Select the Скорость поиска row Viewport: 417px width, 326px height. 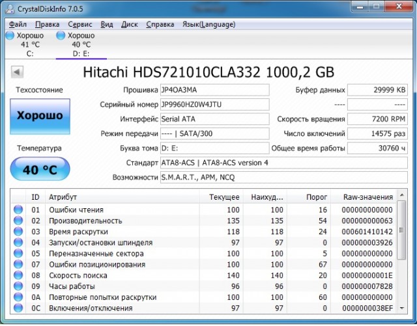pos(204,275)
